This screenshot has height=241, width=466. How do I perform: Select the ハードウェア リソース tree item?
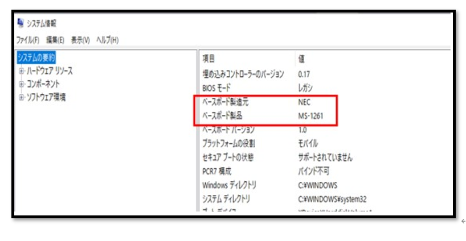tap(50, 71)
